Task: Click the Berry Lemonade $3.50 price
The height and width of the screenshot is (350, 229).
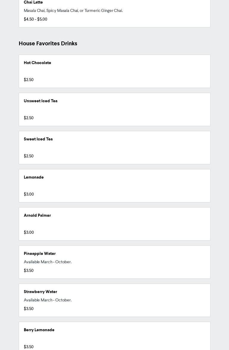Action: (x=29, y=347)
